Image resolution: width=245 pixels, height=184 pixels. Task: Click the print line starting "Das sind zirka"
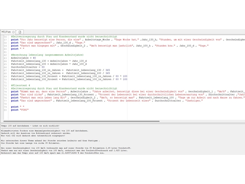pos(128,95)
